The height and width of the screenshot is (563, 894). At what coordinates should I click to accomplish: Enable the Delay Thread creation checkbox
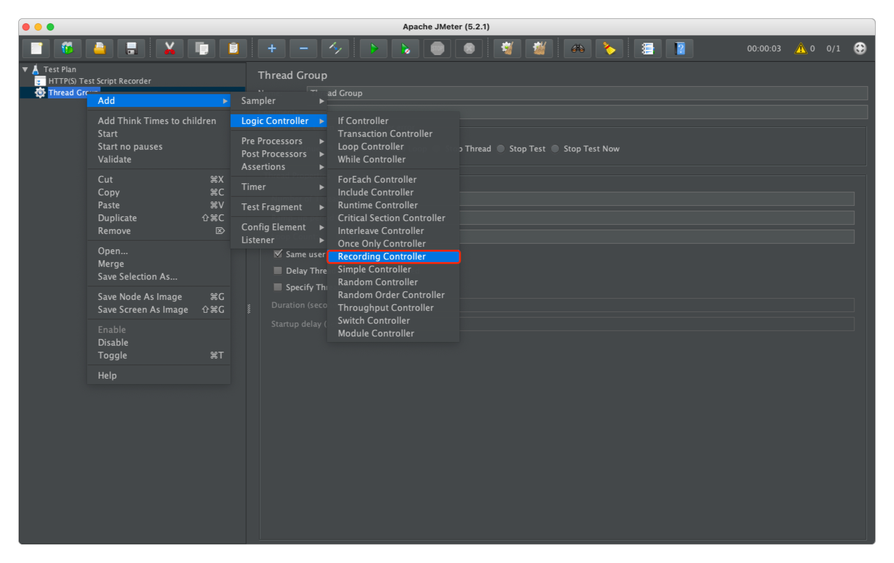coord(278,271)
